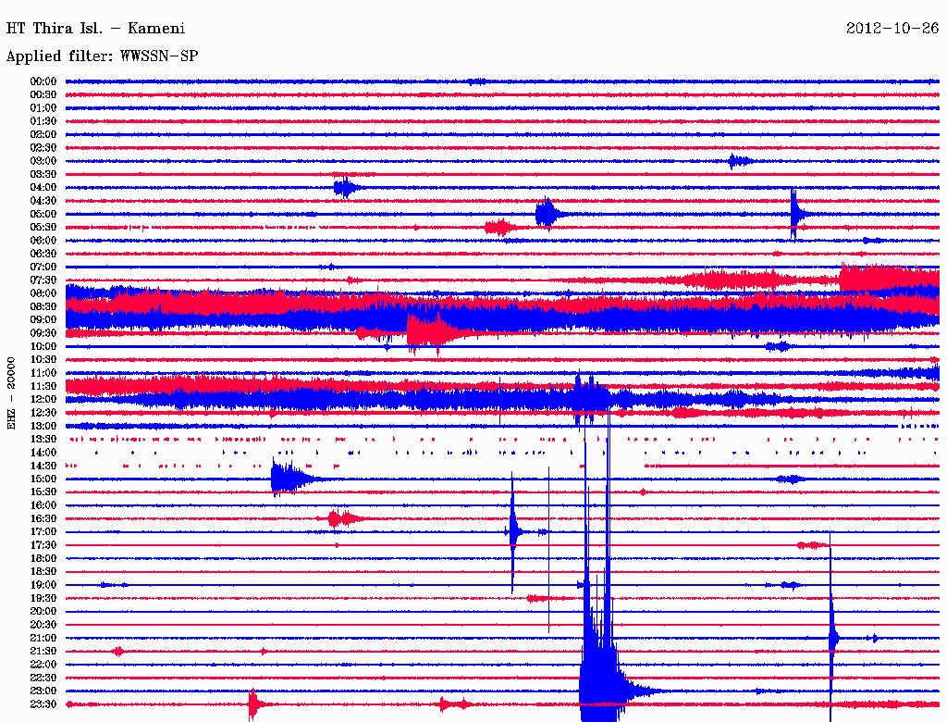The image size is (947, 722).
Task: Click the 14:00 time label
Action: [x=43, y=453]
